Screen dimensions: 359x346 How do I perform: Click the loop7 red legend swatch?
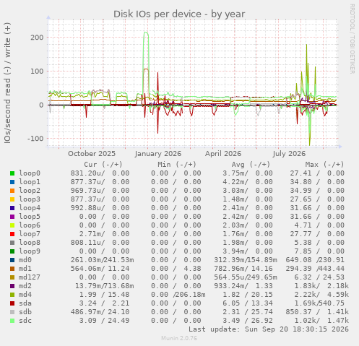(x=12, y=234)
